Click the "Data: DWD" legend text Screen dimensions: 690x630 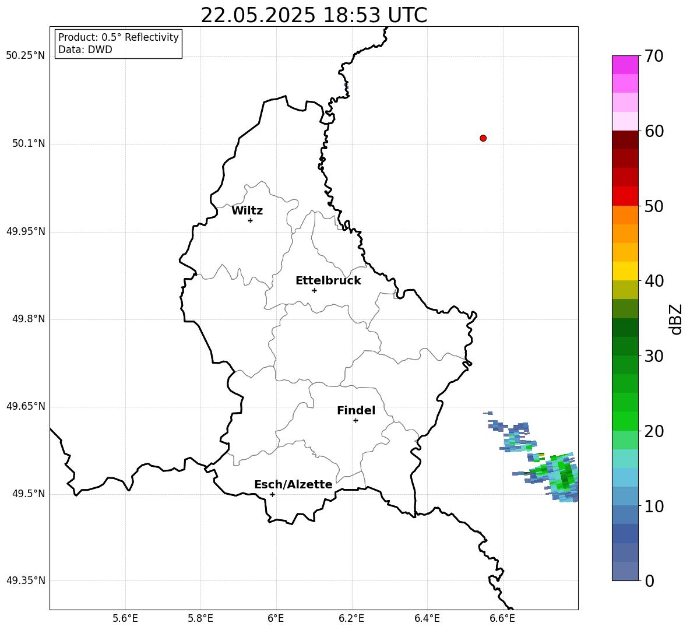pyautogui.click(x=85, y=50)
